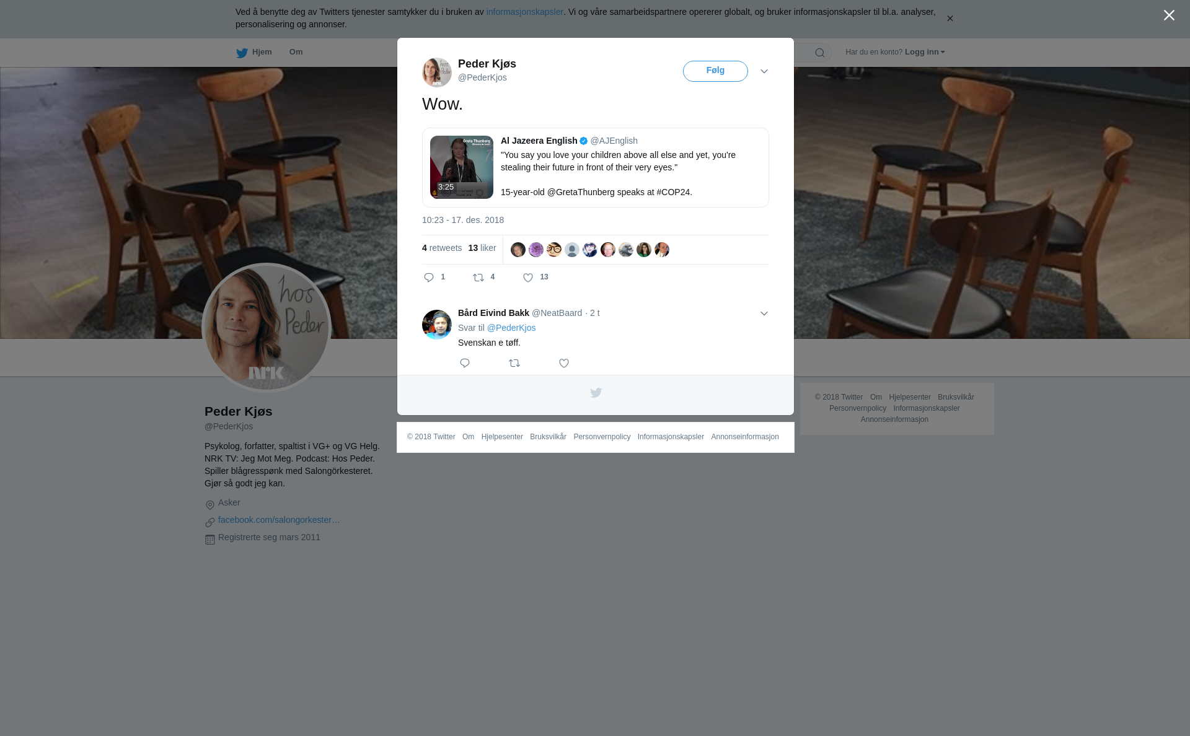Go to Hjem via the Twitter bird

254,52
